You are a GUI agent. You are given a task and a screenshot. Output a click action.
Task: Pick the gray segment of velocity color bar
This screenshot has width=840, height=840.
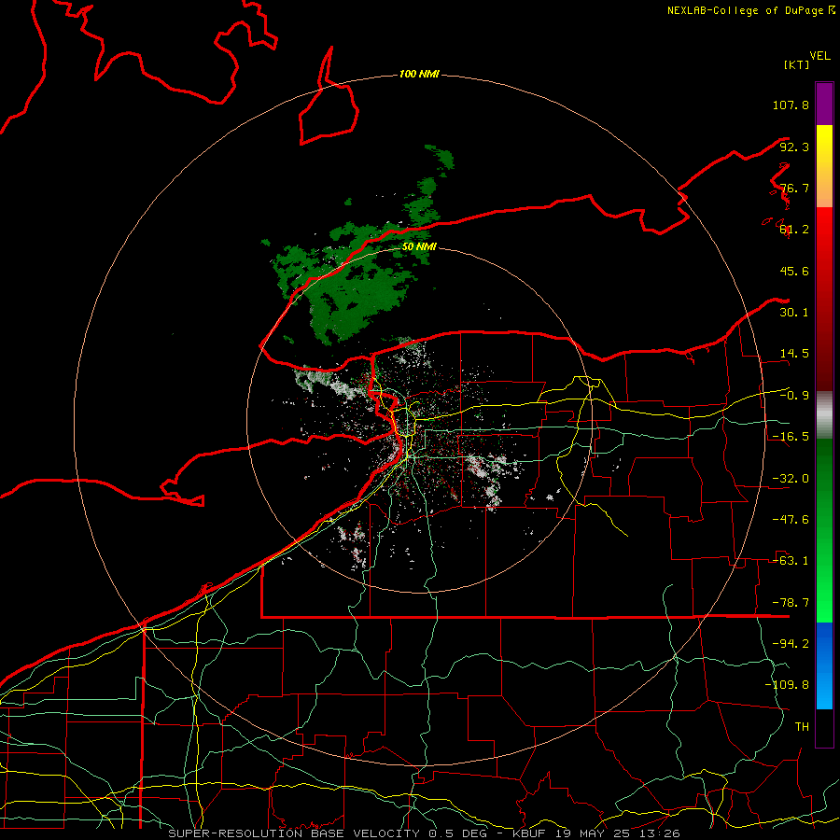point(824,414)
